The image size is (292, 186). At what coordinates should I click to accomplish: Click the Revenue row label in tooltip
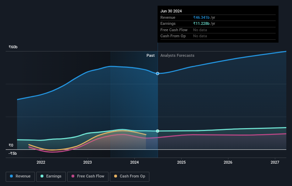(168, 17)
